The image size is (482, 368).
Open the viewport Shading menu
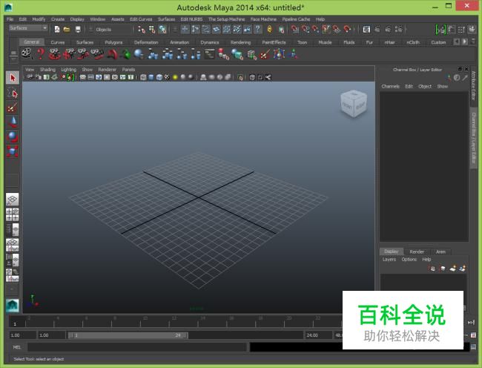coord(47,69)
